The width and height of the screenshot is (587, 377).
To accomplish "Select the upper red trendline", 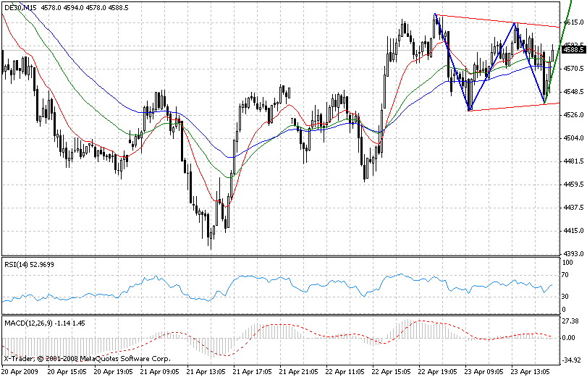I will [499, 21].
